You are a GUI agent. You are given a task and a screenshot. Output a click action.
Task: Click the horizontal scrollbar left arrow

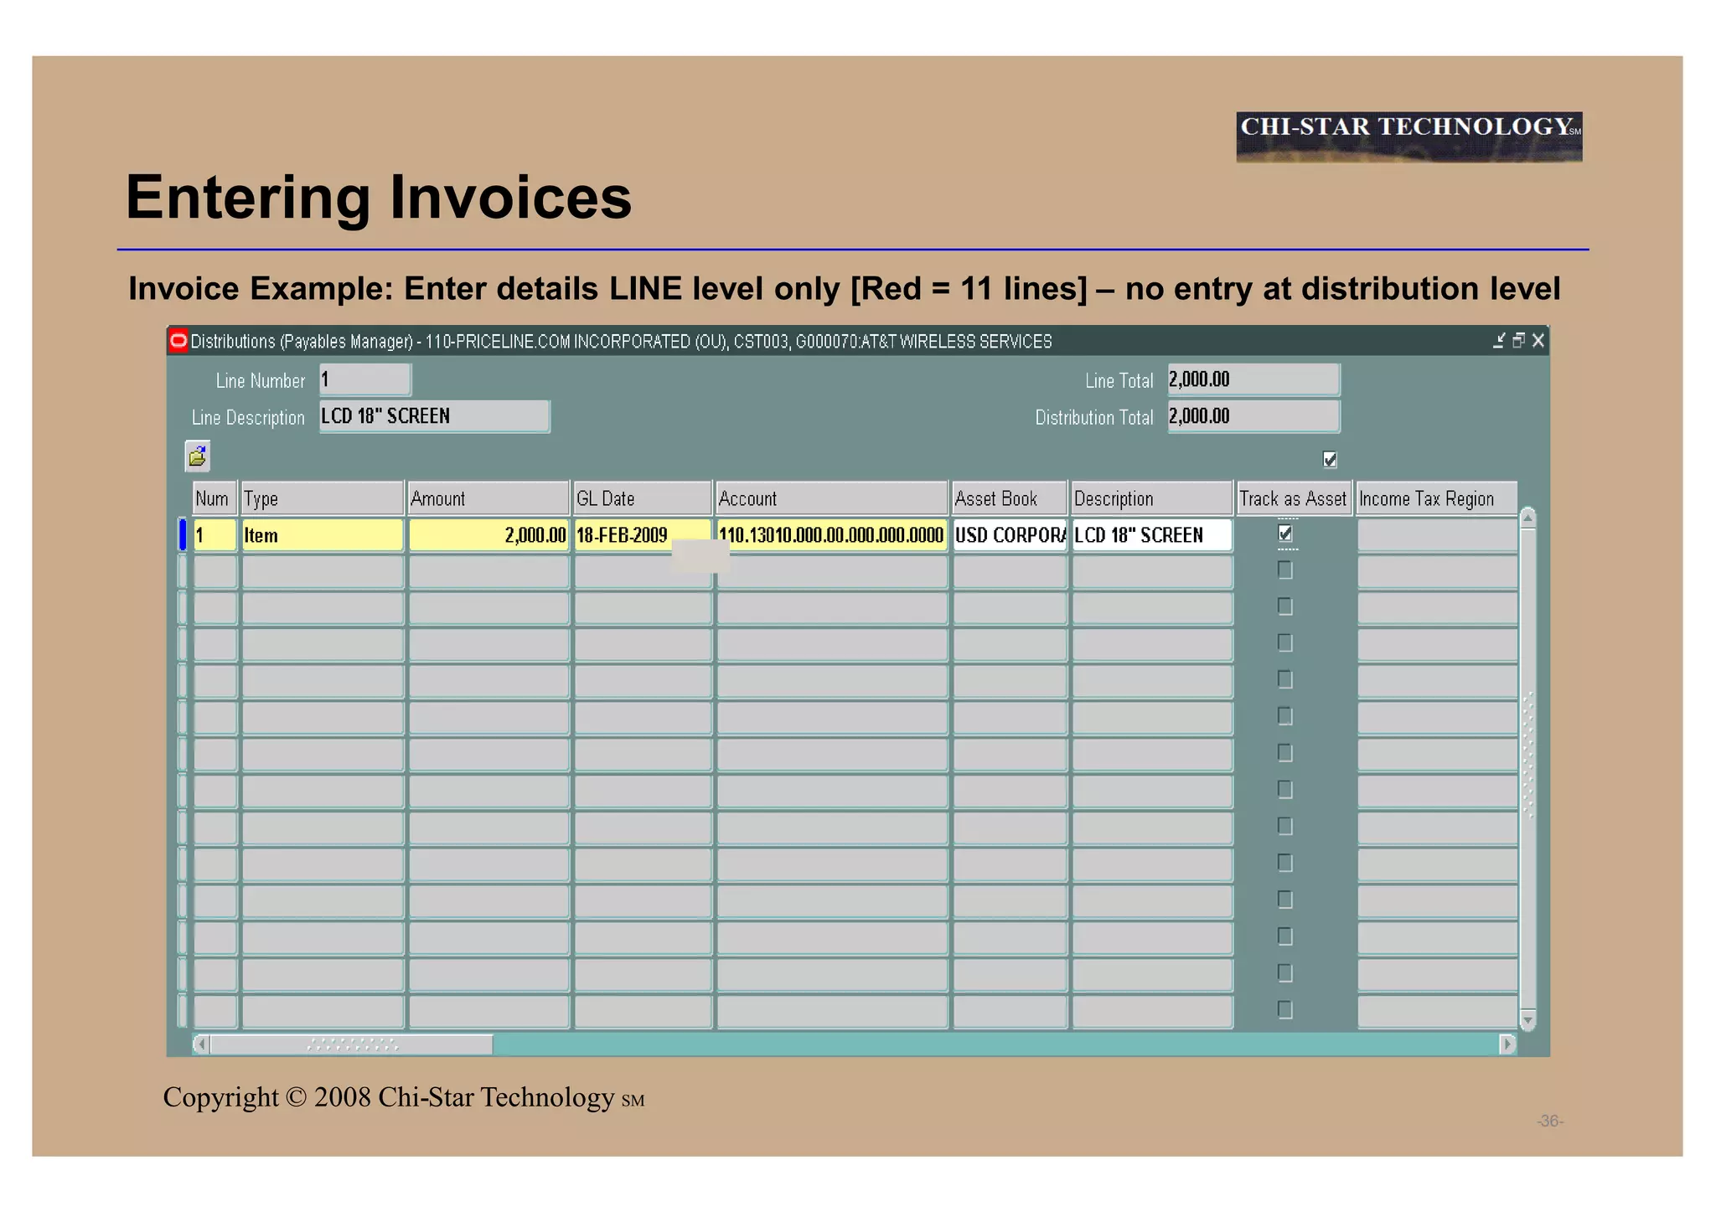pyautogui.click(x=201, y=1044)
